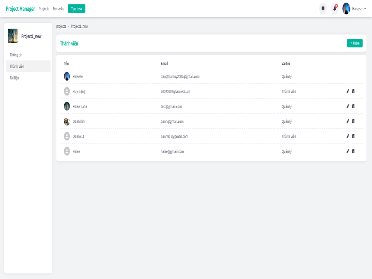Click the Thành viên role of Huy Đặng
The width and height of the screenshot is (372, 279).
point(289,92)
